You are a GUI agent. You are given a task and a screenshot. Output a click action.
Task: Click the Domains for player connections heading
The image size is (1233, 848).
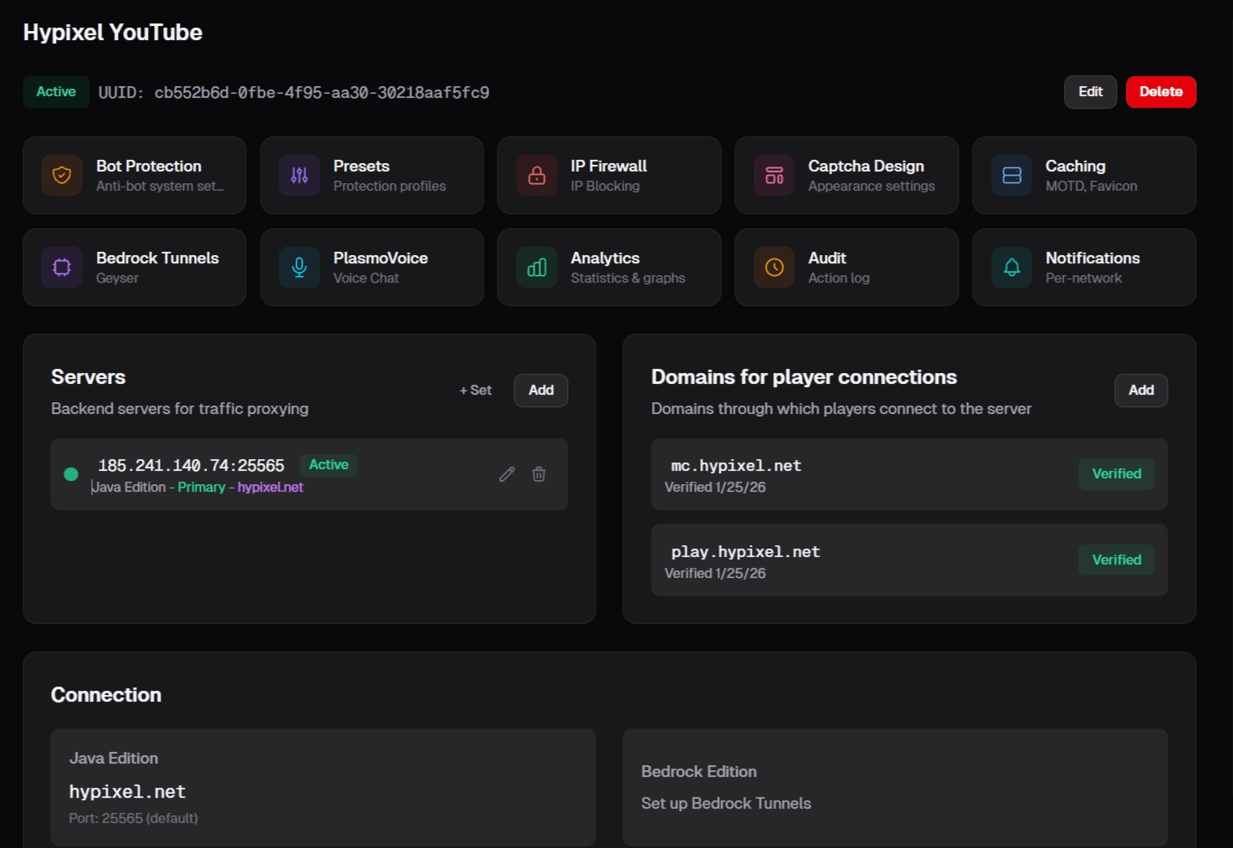pyautogui.click(x=804, y=377)
